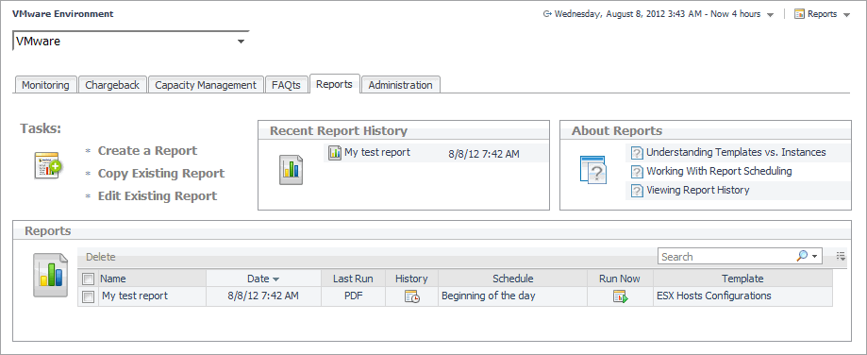This screenshot has height=355, width=867.
Task: Open Working With Report Scheduling help link
Action: (719, 172)
